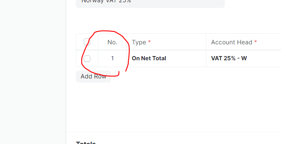Click the No. column header
This screenshot has width=281, height=144.
[112, 42]
